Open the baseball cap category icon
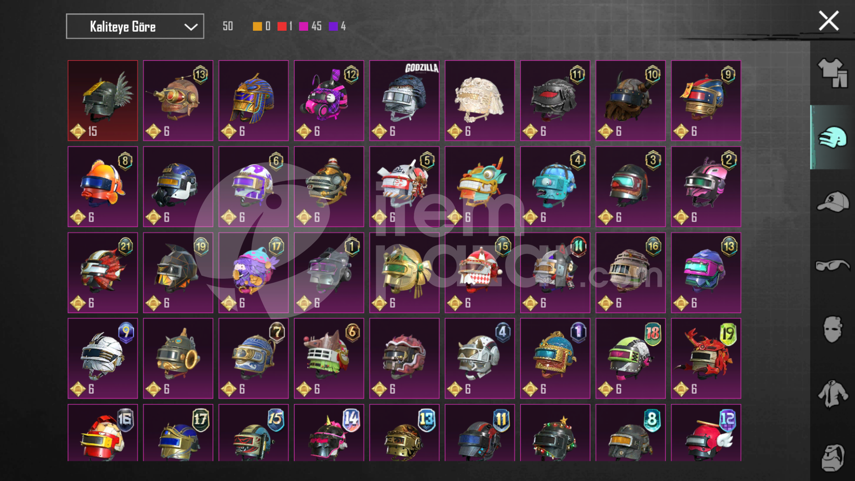This screenshot has width=855, height=481. (x=832, y=202)
